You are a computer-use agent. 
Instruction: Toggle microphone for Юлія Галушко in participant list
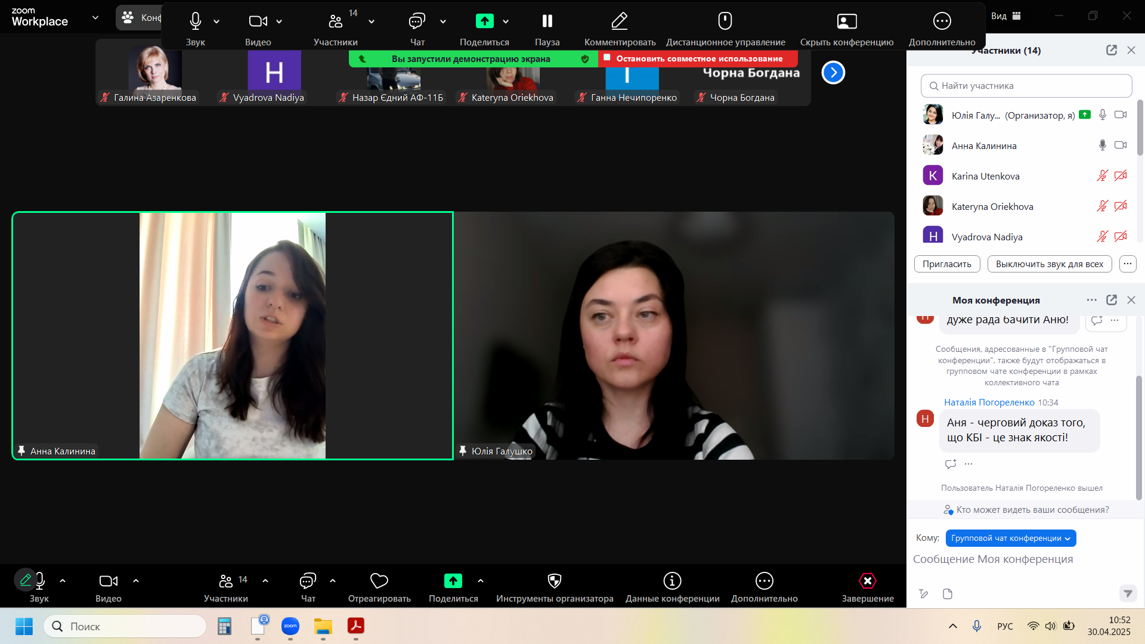[1103, 114]
